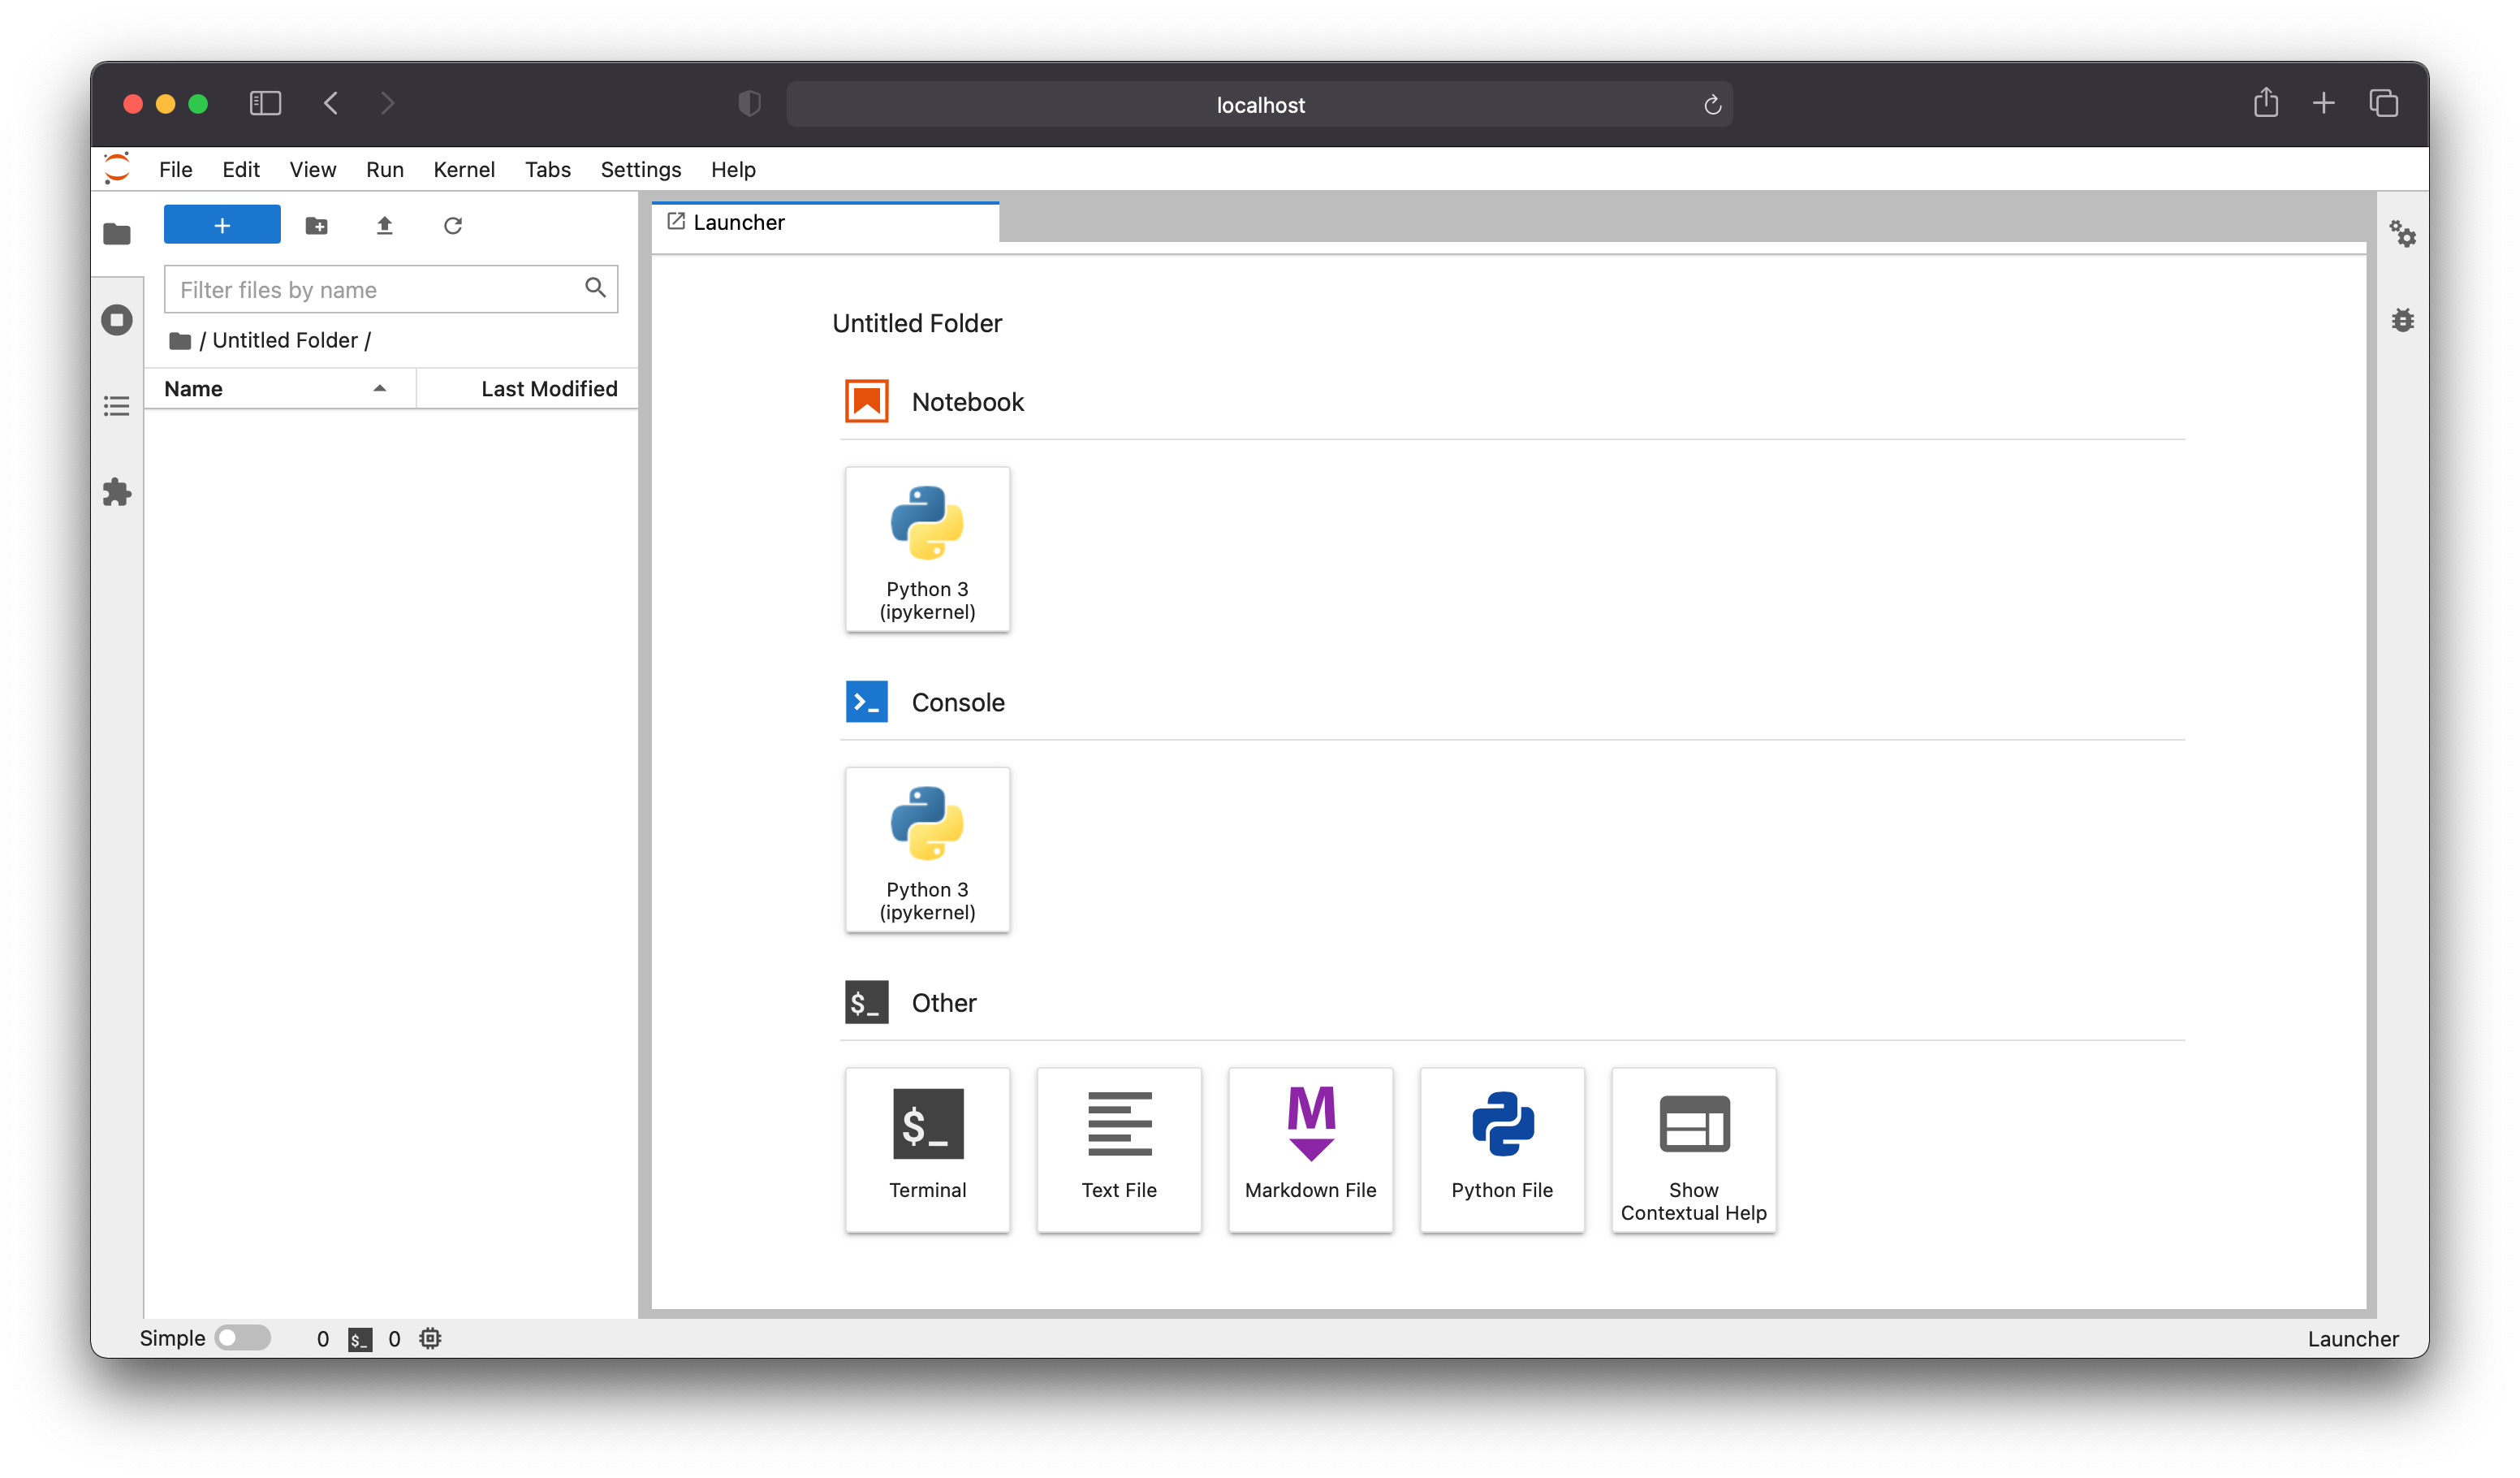Open the Extension Manager puzzle icon
This screenshot has width=2520, height=1478.
tap(117, 492)
